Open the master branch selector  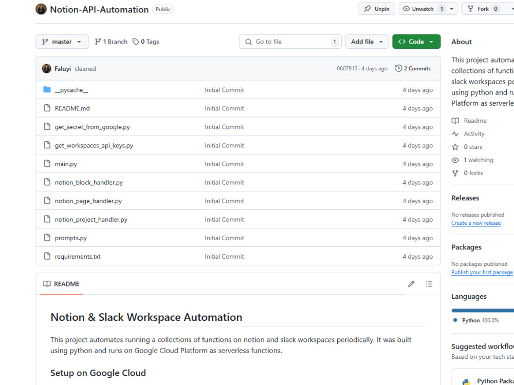(62, 42)
